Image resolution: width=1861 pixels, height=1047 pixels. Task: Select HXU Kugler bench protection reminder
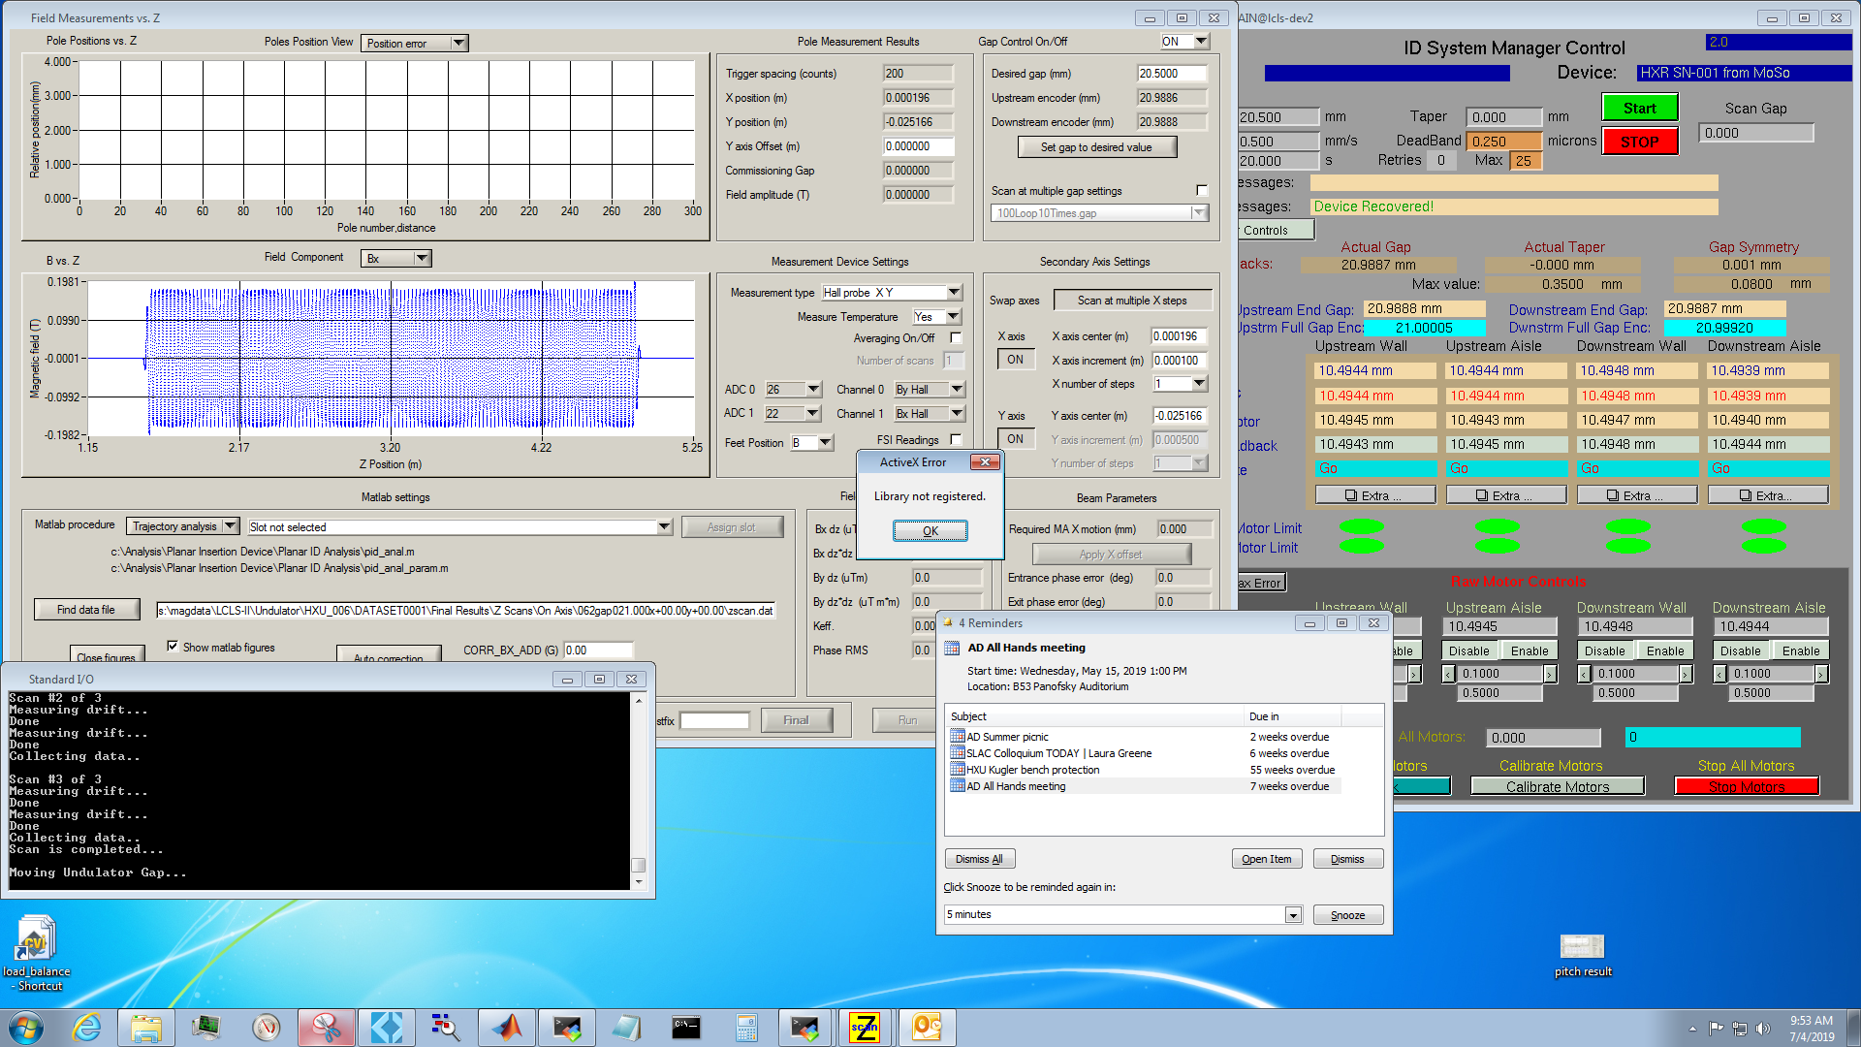(1032, 770)
